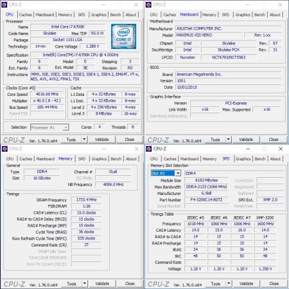Click the CPU-Z app icon in the Mainboard window title bar

click(148, 5)
